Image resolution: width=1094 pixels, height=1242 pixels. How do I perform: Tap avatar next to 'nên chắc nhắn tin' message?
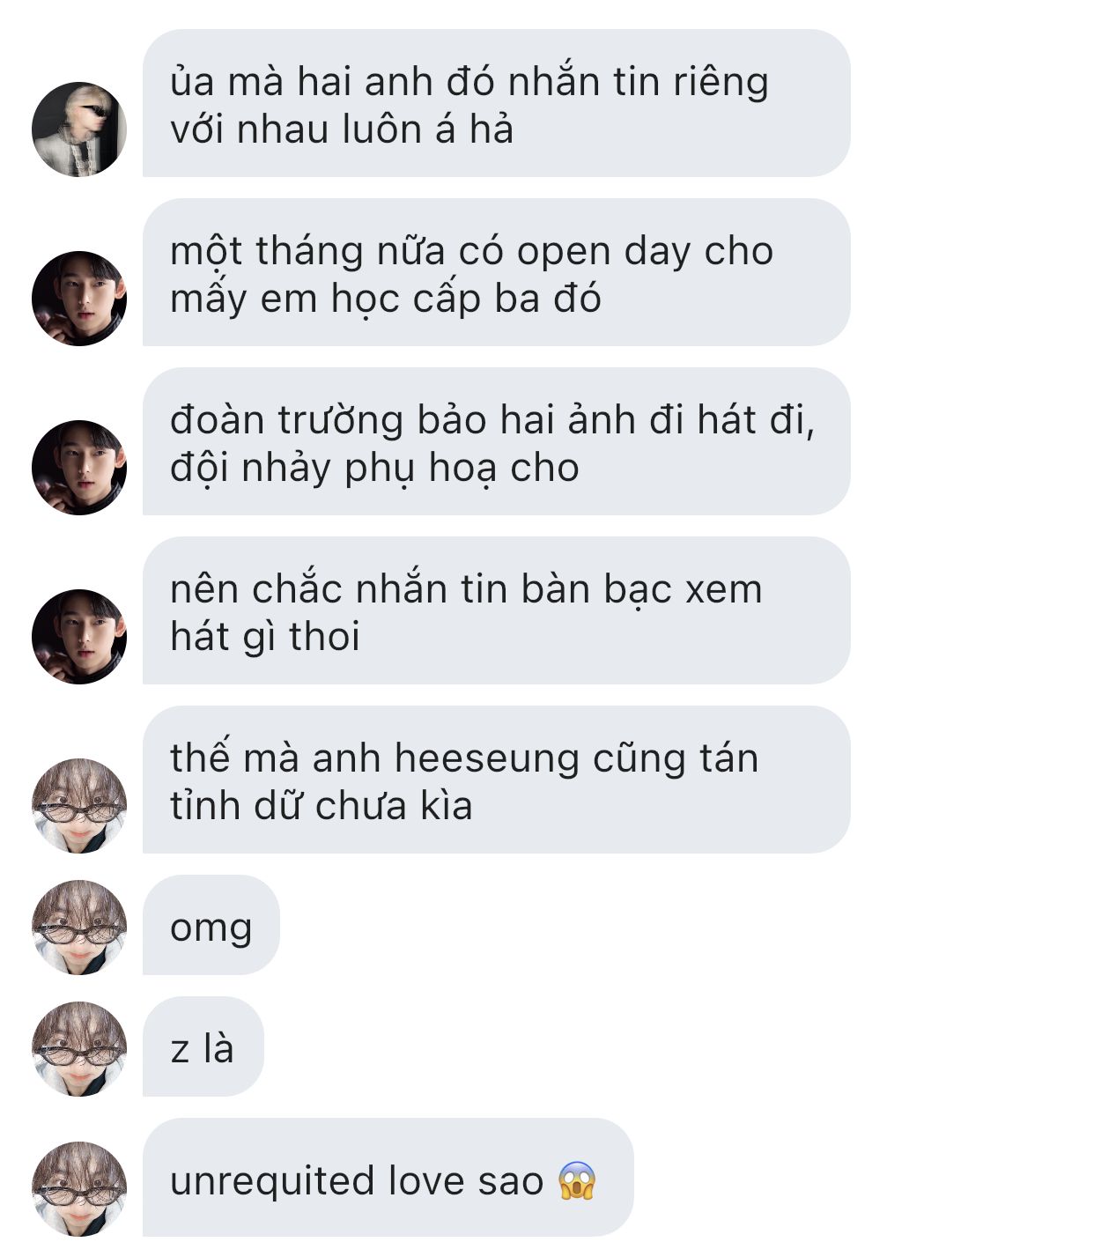pyautogui.click(x=79, y=637)
